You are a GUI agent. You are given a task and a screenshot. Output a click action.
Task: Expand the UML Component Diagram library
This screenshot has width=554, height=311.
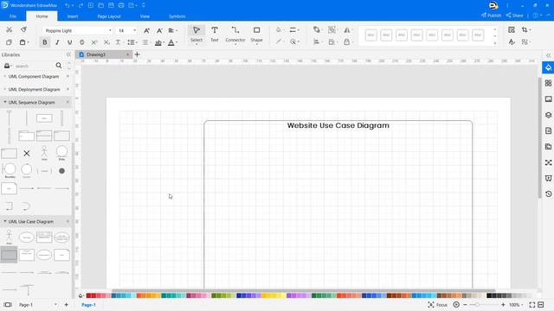tap(5, 76)
